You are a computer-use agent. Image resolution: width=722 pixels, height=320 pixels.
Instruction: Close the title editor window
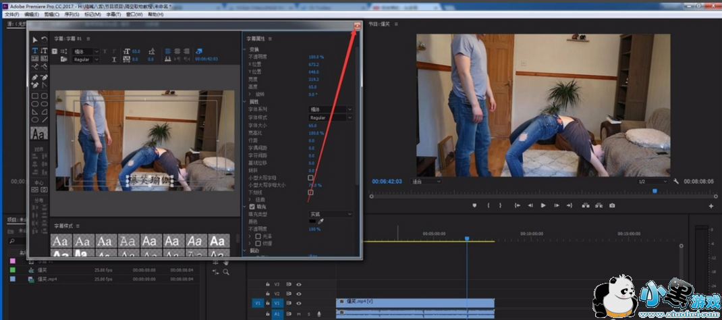click(x=357, y=25)
